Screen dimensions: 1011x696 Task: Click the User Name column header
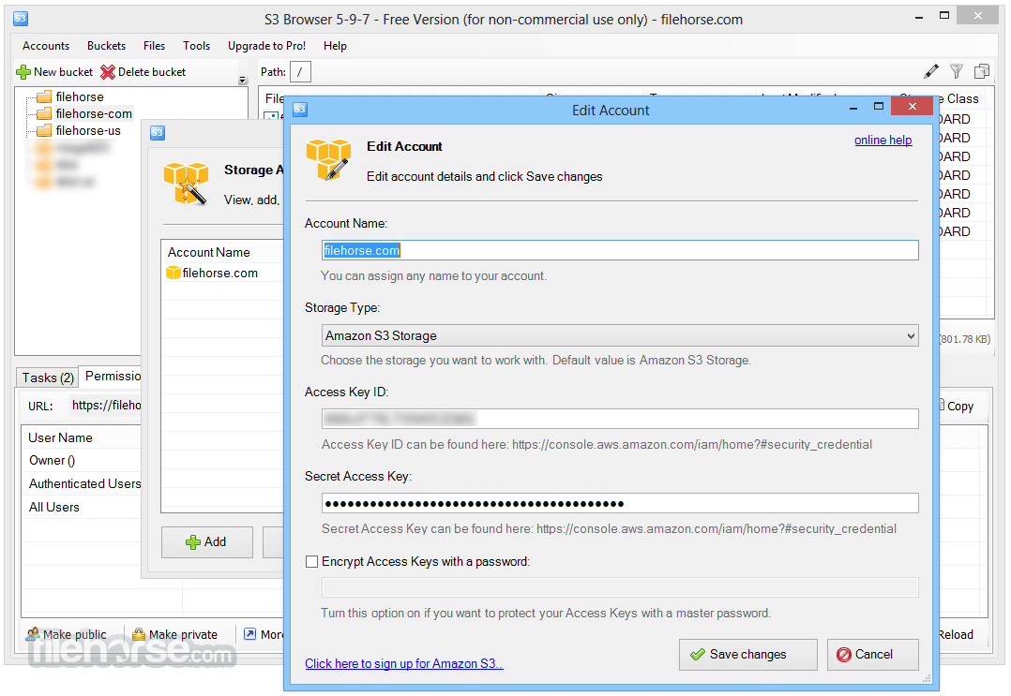click(x=82, y=437)
